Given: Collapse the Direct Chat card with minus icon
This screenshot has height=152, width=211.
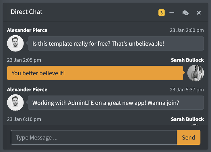Looking at the screenshot, I should (x=172, y=13).
